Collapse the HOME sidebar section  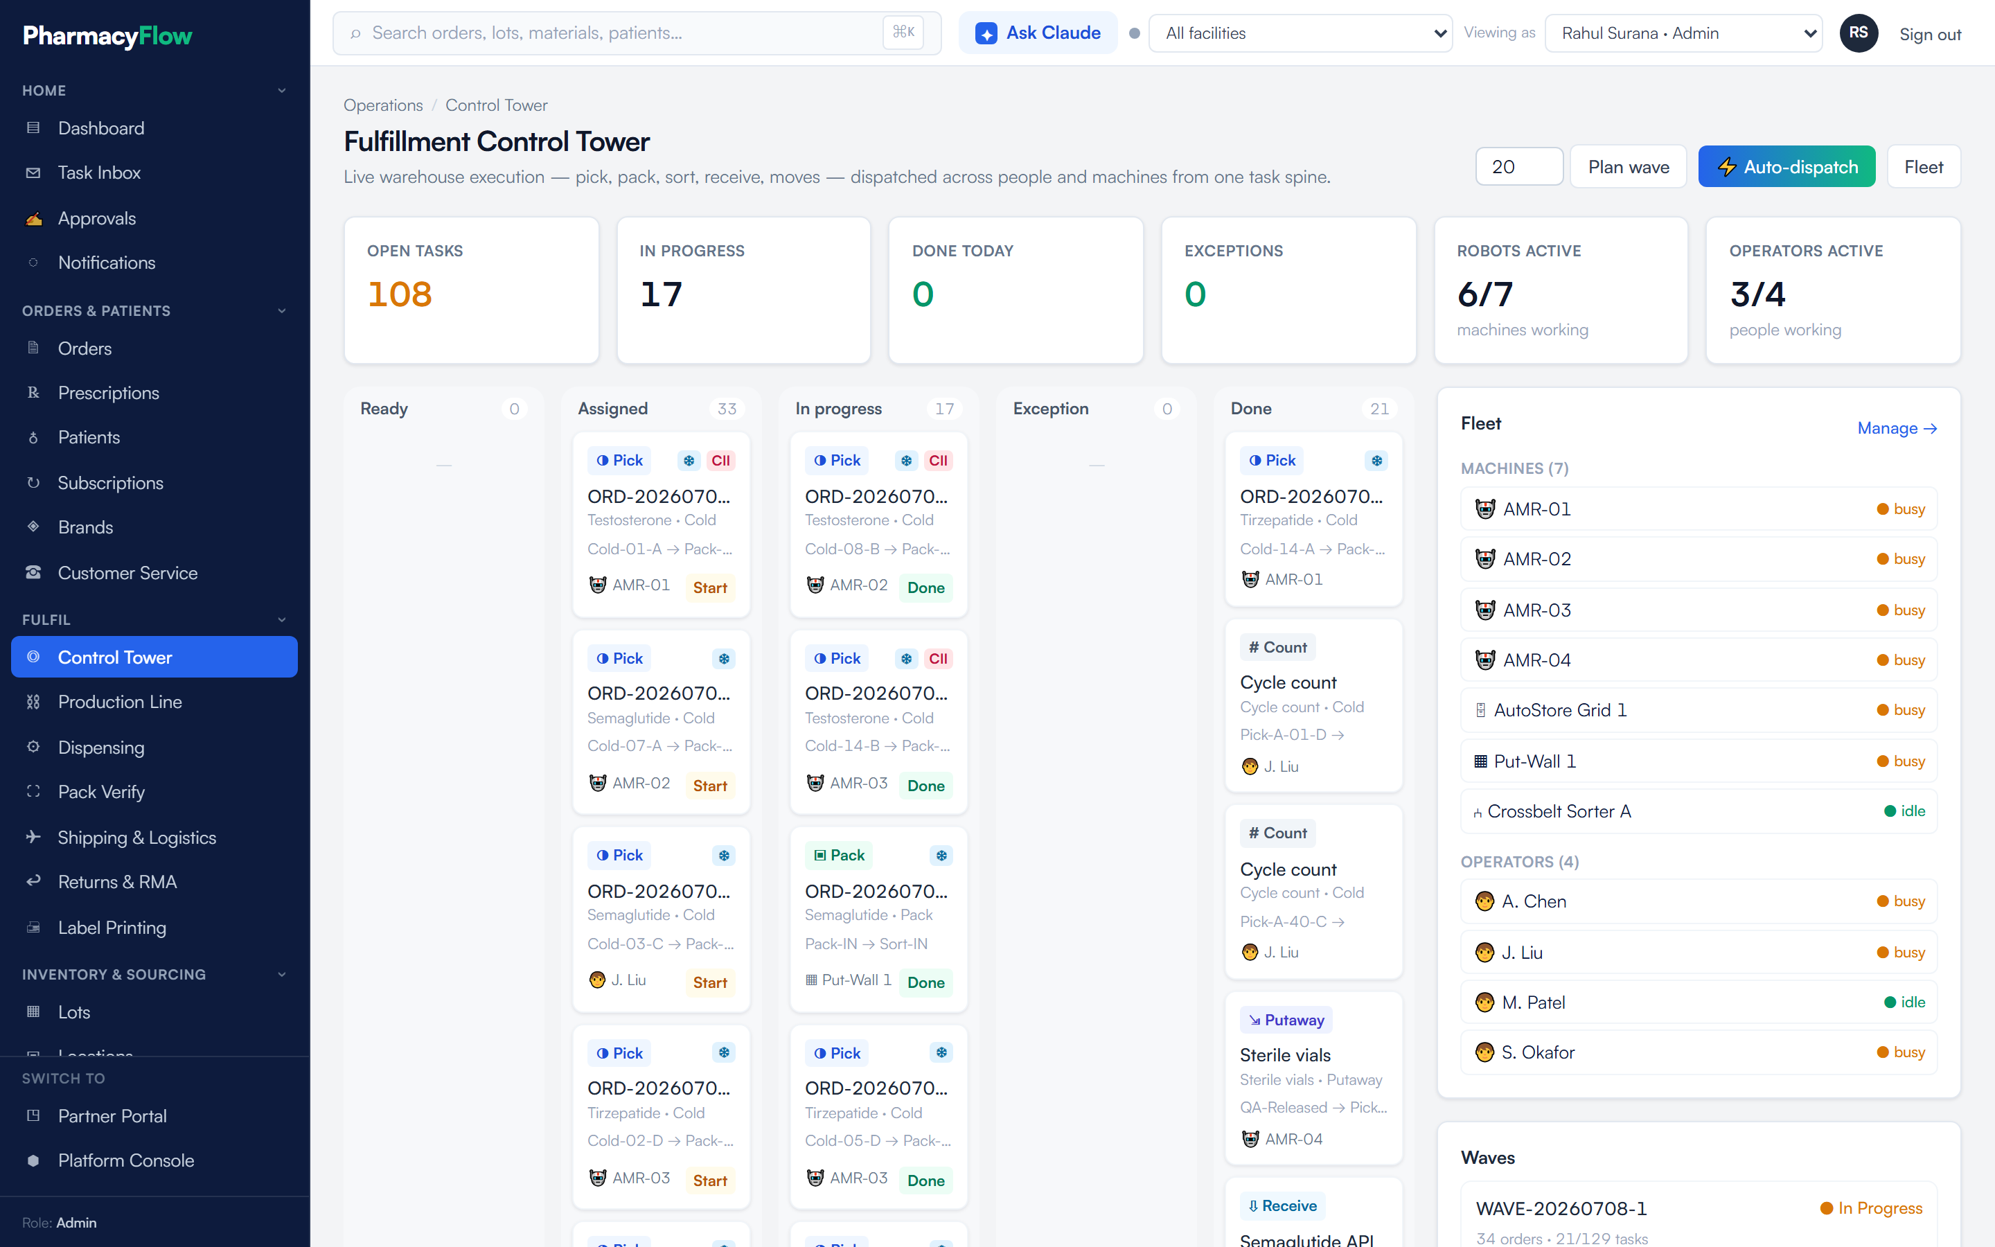click(154, 90)
